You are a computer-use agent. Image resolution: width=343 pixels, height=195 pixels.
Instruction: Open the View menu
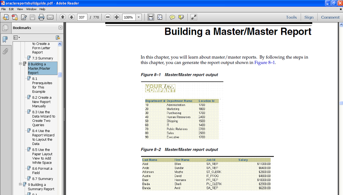20,9
